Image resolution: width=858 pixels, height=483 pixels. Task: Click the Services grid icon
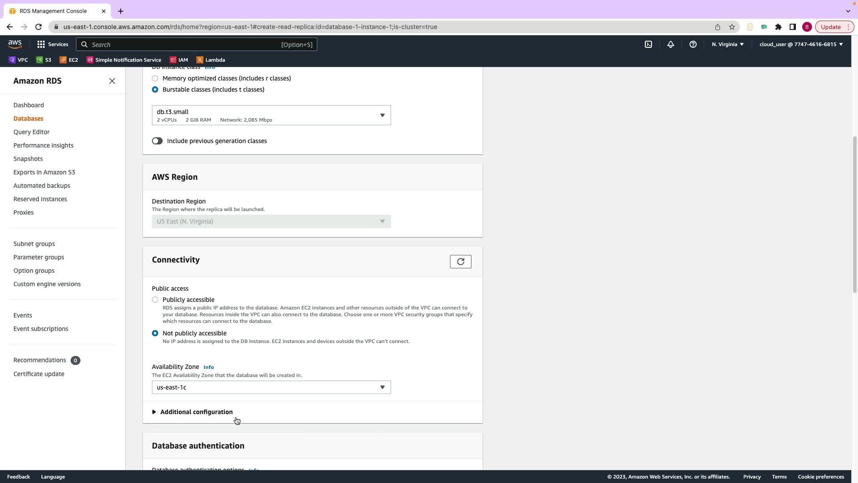tap(41, 44)
